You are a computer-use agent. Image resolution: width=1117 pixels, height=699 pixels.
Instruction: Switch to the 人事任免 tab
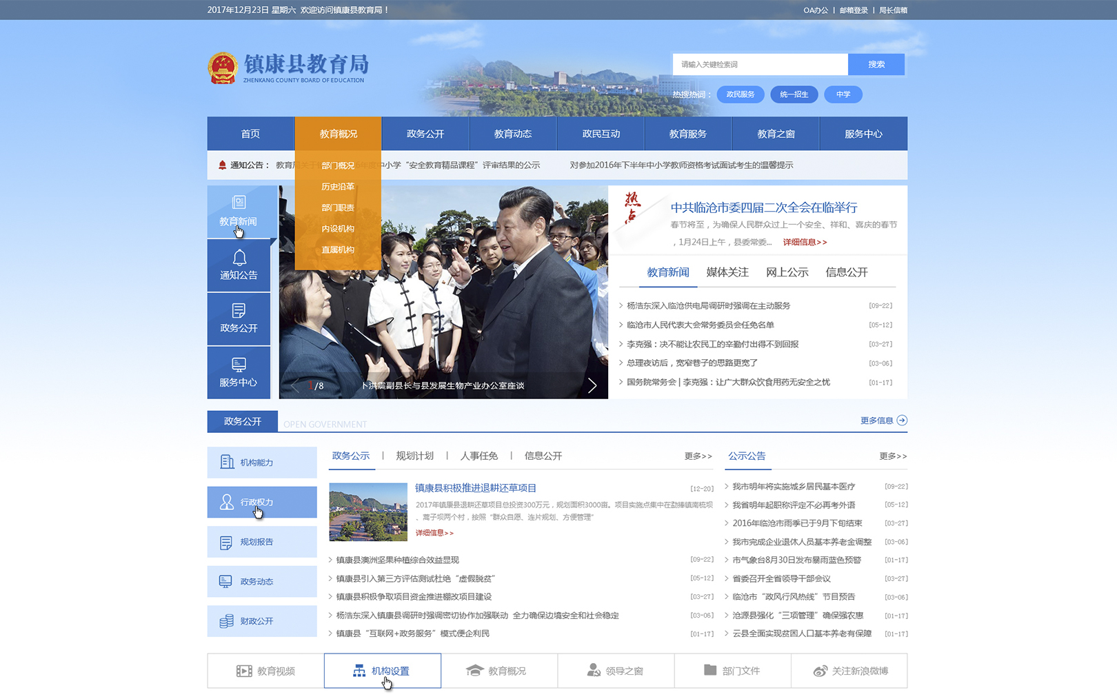coord(479,456)
